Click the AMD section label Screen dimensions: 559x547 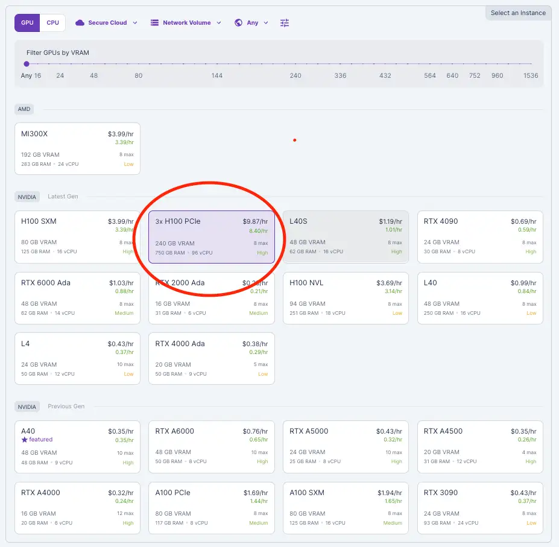point(24,109)
